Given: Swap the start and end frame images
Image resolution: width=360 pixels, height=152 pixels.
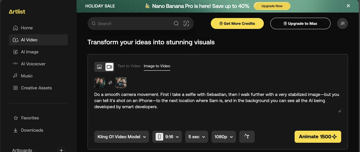Looking at the screenshot, I should coord(110,83).
